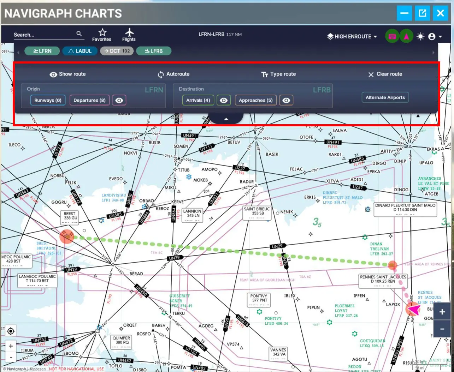Minimize the Navigraph Charts panel
The height and width of the screenshot is (372, 454).
coord(404,13)
